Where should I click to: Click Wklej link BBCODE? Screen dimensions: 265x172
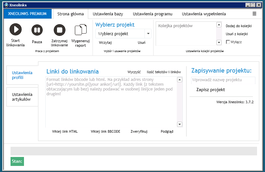click(105, 131)
